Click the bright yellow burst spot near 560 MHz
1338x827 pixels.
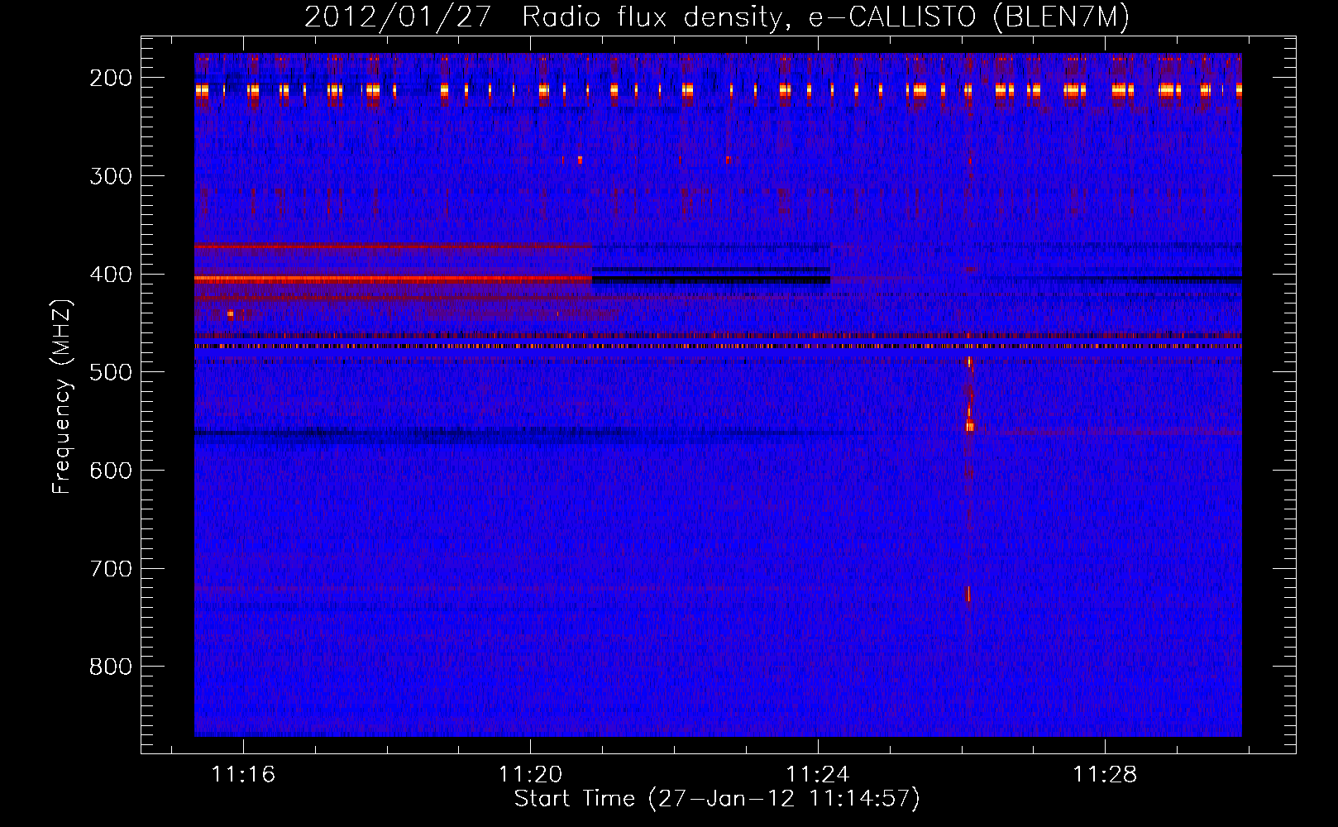[x=970, y=427]
